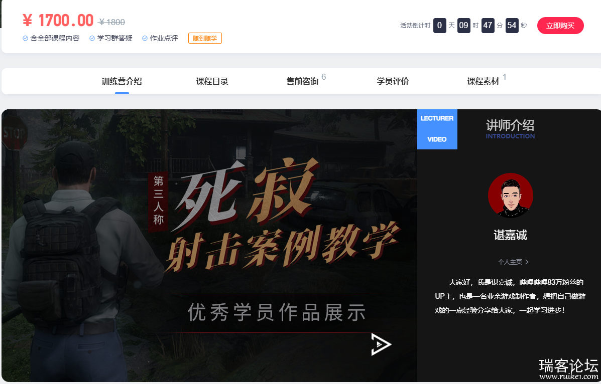Open the 售前咨询 tab
This screenshot has height=384, width=601.
pos(302,80)
